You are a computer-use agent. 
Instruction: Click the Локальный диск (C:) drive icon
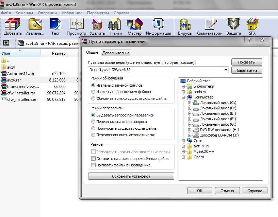click(x=196, y=103)
